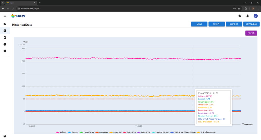The width and height of the screenshot is (261, 140).
Task: Select the chart analytics sidebar icon
Action: [x=5, y=31]
